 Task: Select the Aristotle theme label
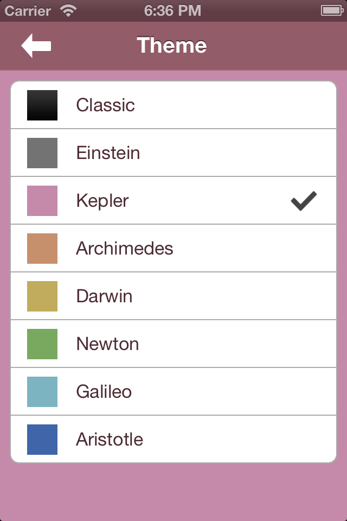(x=110, y=439)
